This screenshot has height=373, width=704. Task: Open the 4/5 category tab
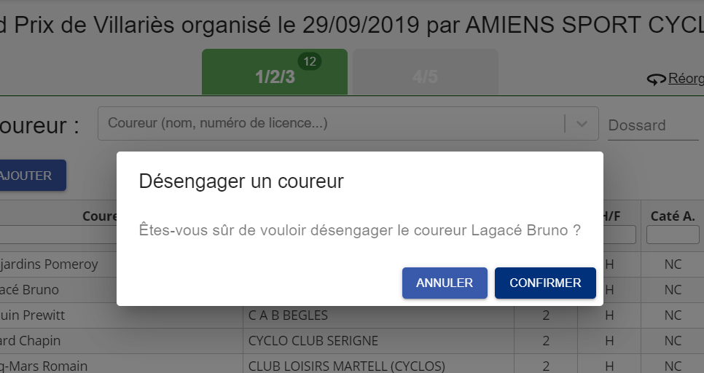(425, 72)
